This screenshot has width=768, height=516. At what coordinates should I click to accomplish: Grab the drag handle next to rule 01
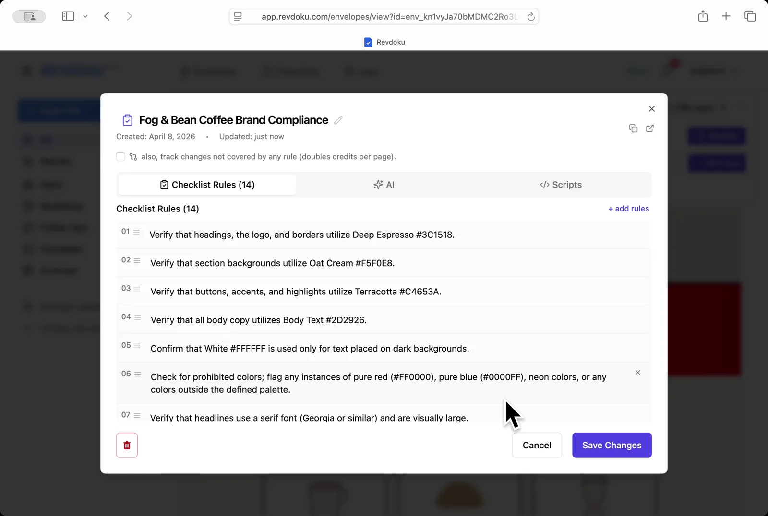click(137, 232)
